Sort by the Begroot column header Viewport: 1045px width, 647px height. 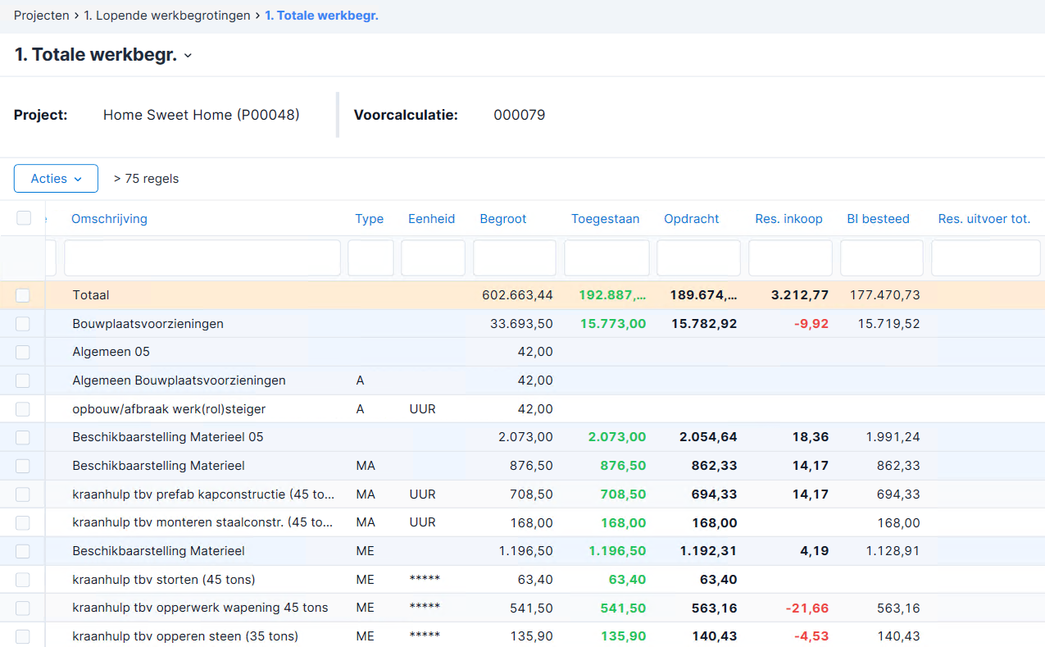point(503,219)
